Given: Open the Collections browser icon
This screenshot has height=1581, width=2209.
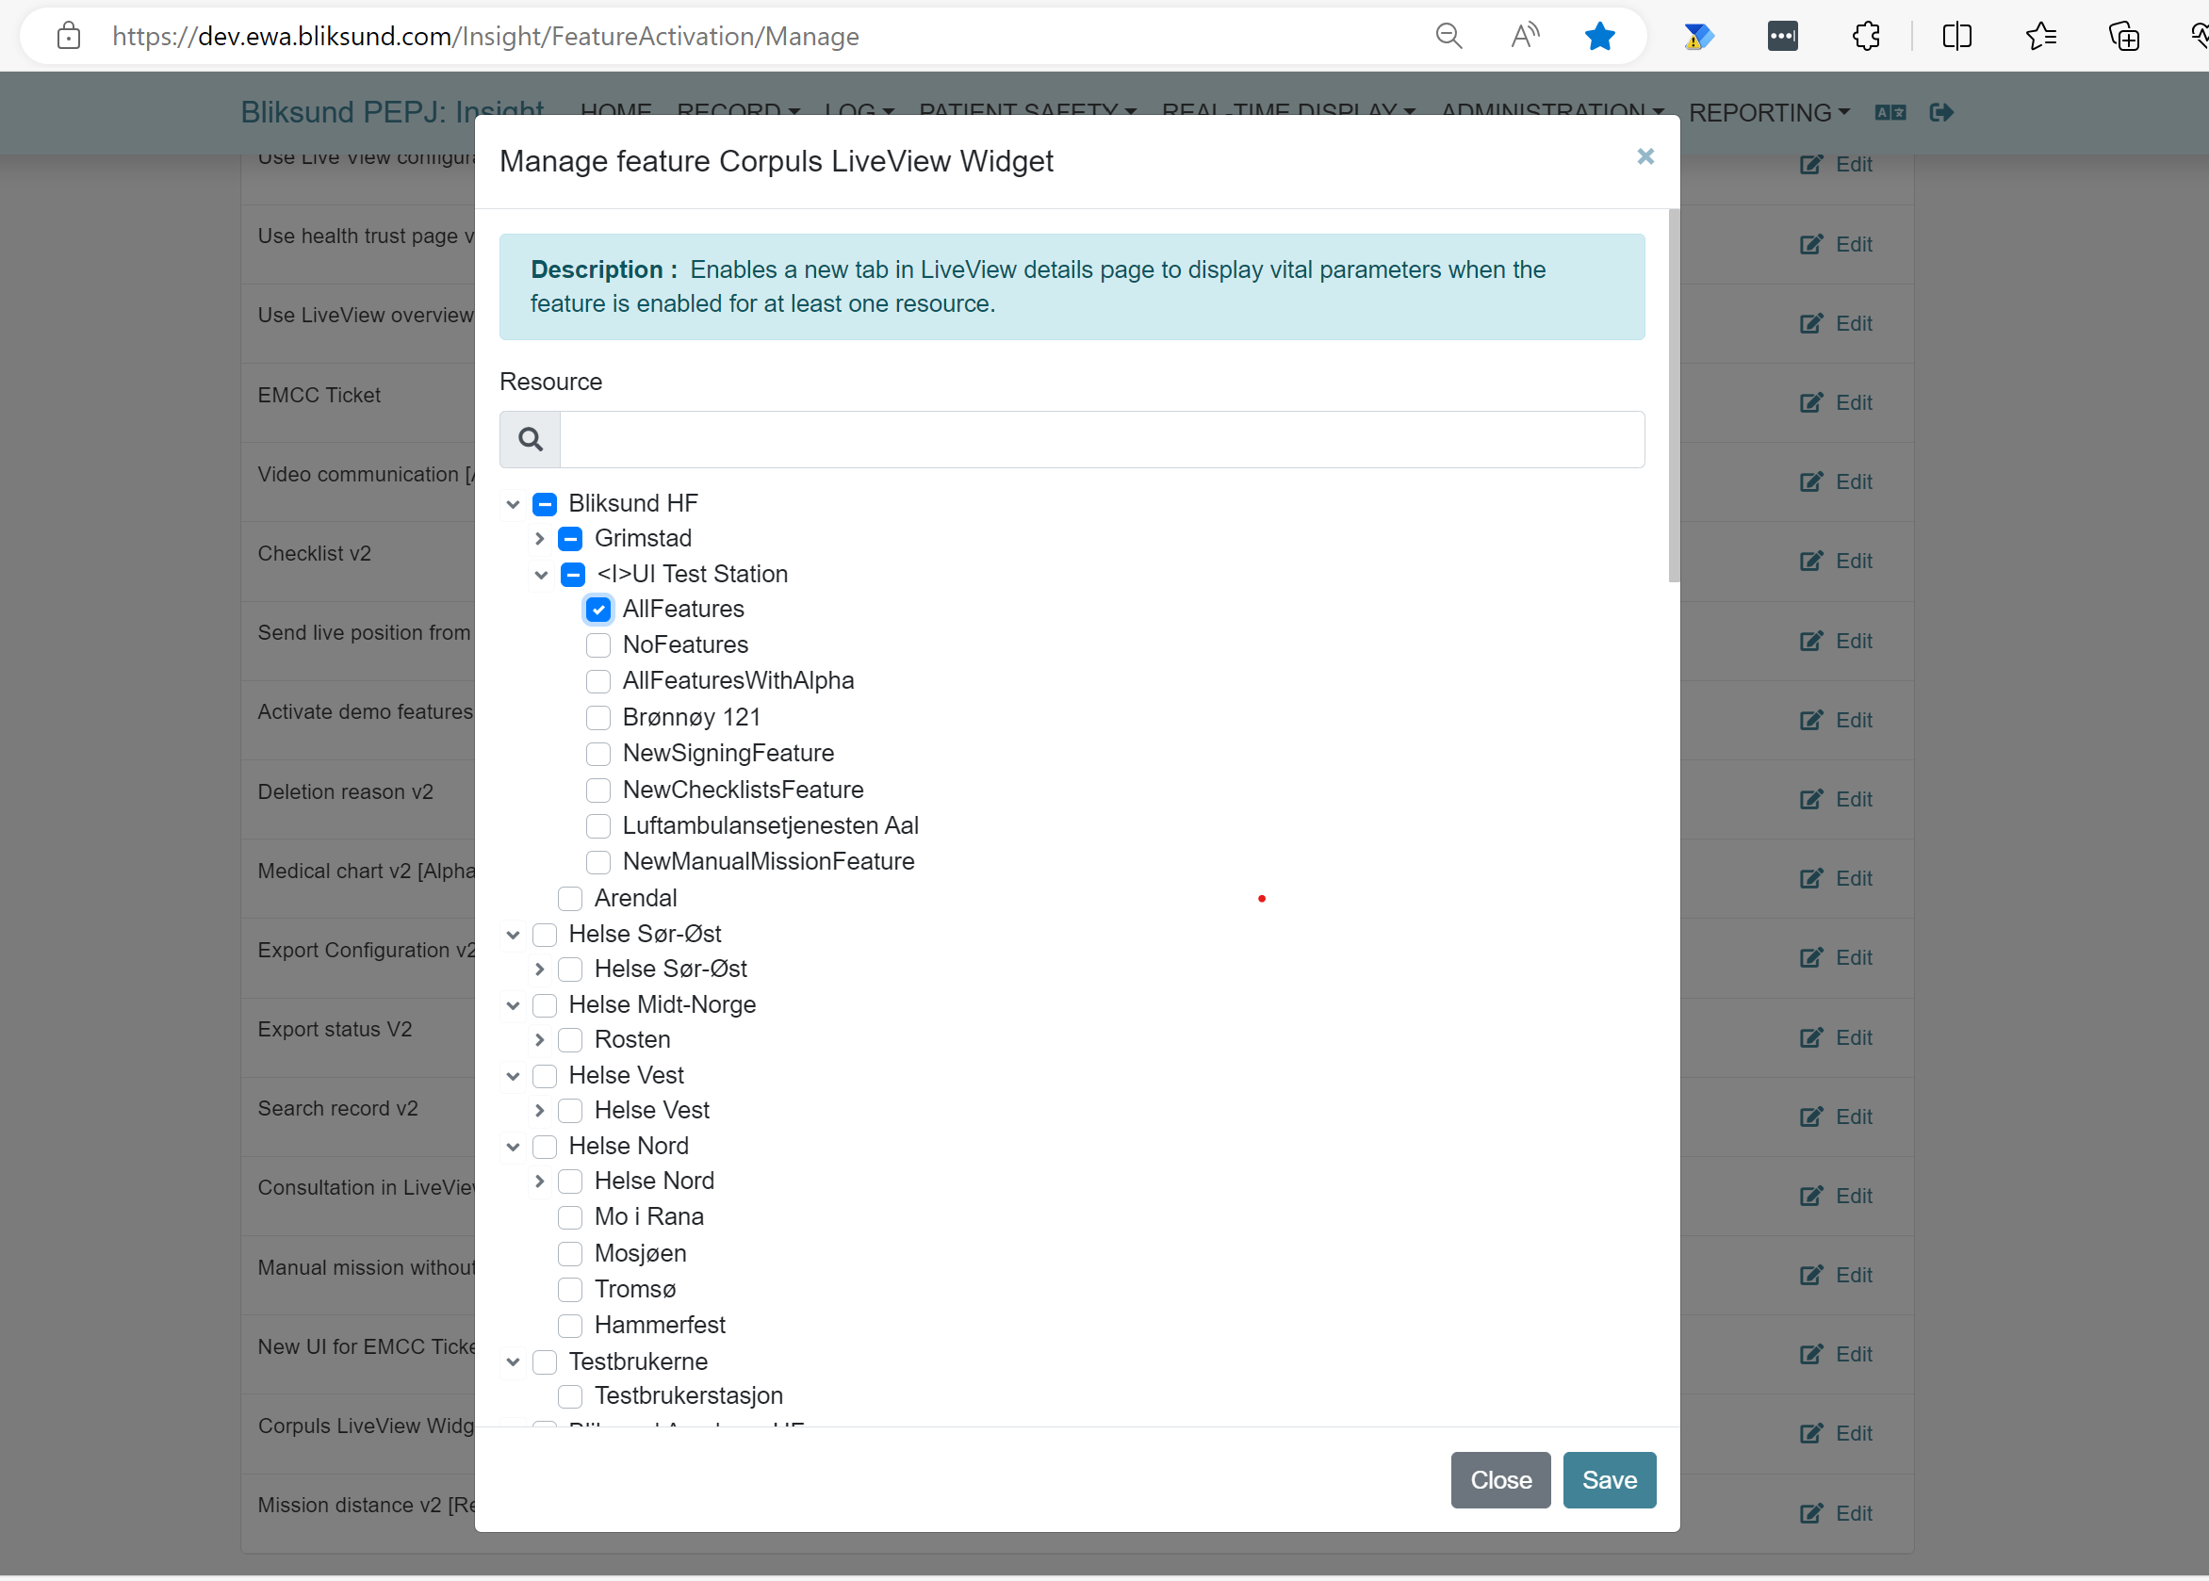Looking at the screenshot, I should tap(2123, 37).
